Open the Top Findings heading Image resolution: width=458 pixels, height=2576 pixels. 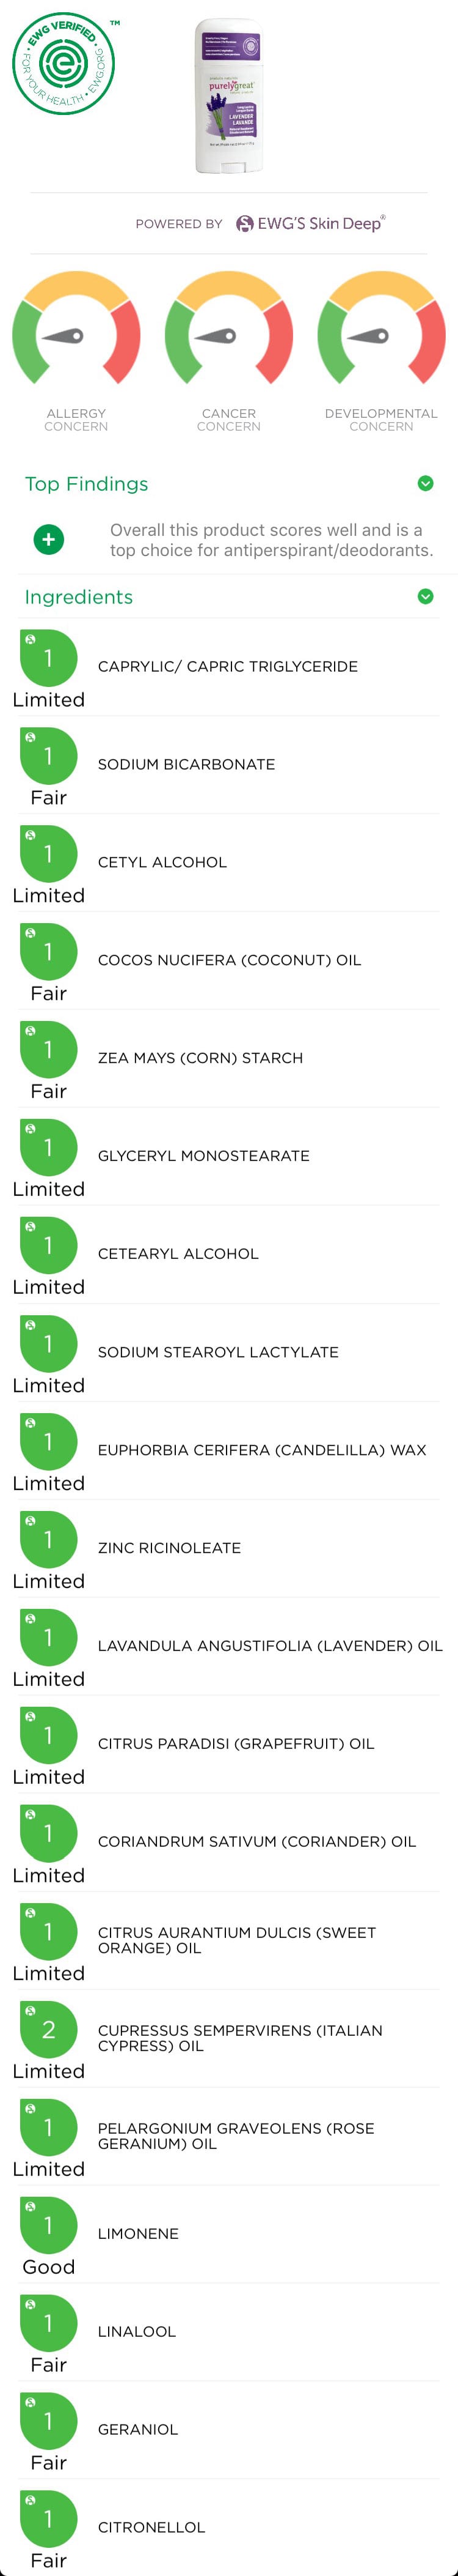pyautogui.click(x=87, y=484)
